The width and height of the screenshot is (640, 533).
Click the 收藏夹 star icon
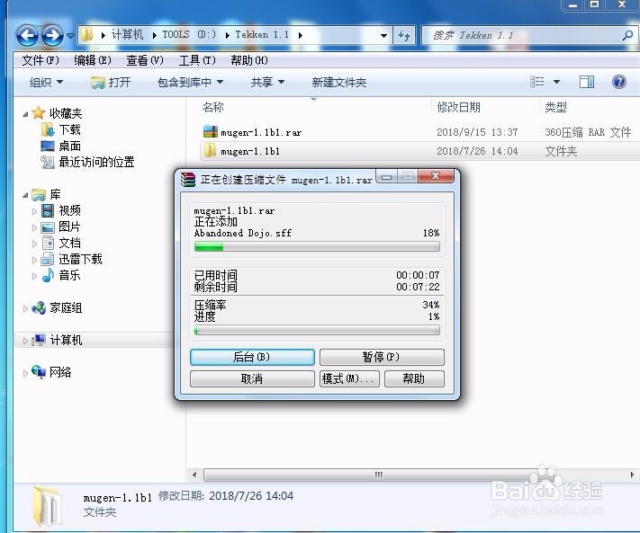38,113
